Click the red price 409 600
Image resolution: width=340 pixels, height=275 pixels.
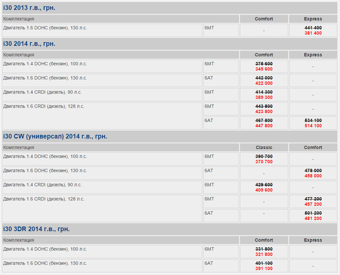[264, 190]
